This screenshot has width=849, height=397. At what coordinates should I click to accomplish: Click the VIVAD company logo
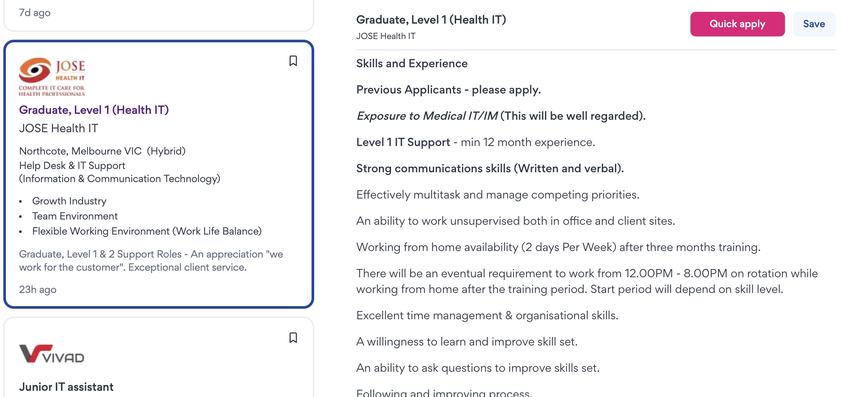pyautogui.click(x=52, y=354)
